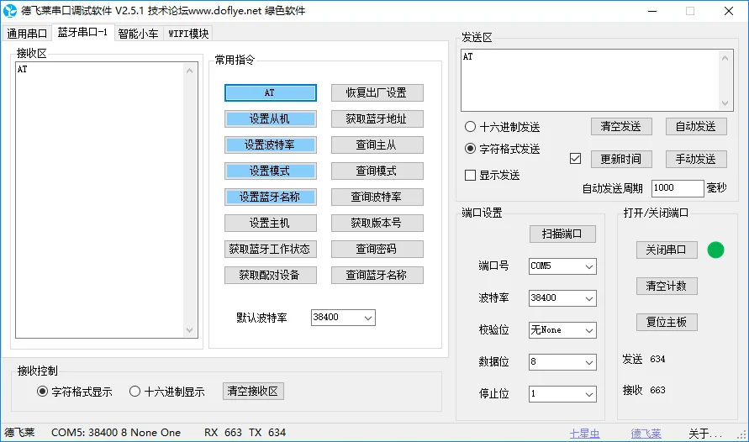Click the 关闭串口 button
This screenshot has height=442, width=749.
tap(667, 250)
